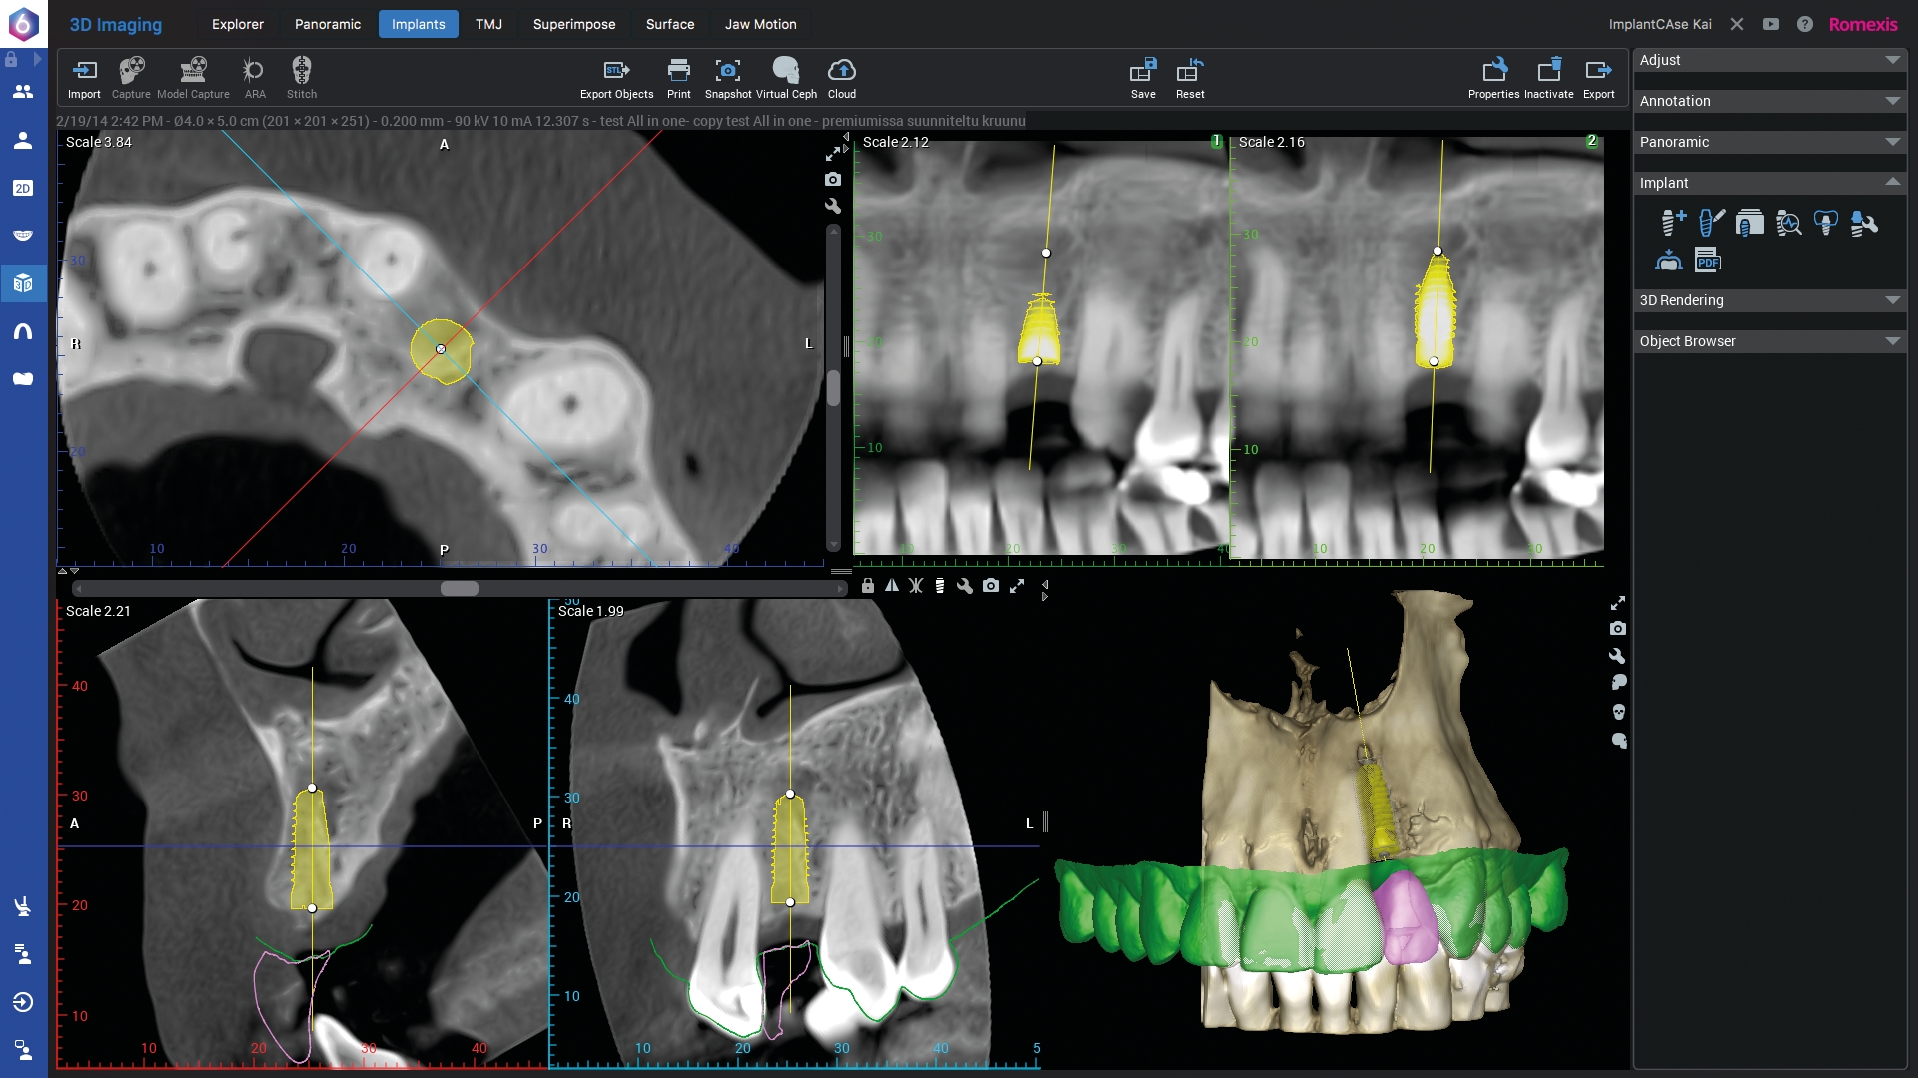This screenshot has height=1078, width=1918.
Task: Toggle the implant visibility icon in the slice toolbar
Action: pos(940,587)
